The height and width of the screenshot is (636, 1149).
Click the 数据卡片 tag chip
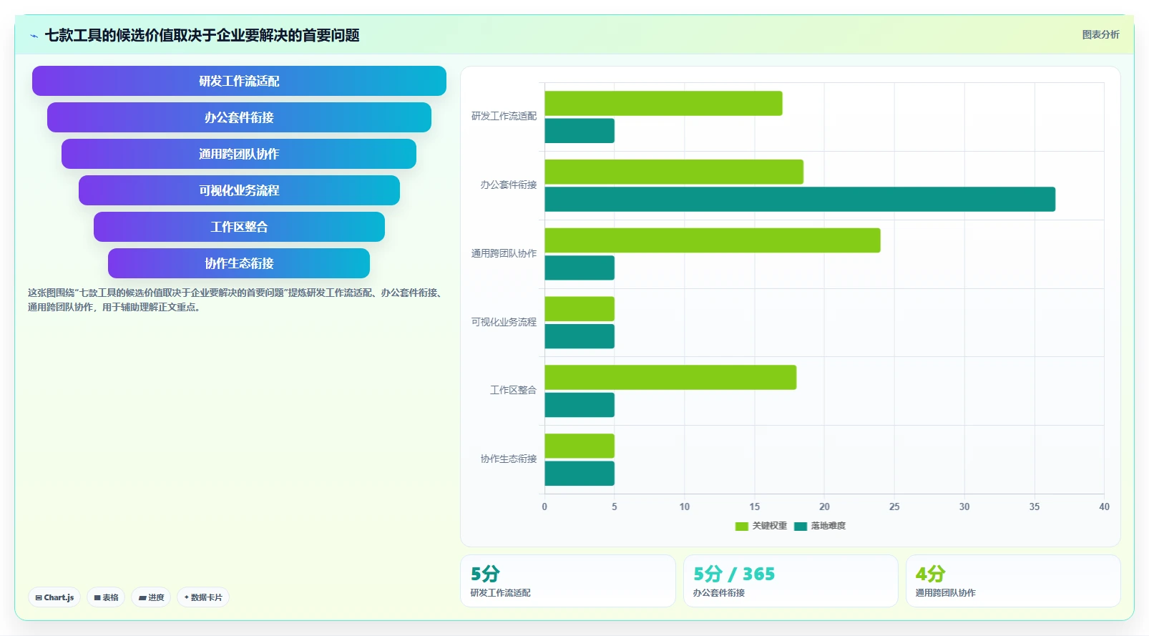point(203,597)
